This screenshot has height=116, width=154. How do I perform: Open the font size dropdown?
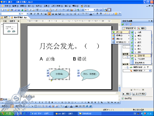click(27, 14)
